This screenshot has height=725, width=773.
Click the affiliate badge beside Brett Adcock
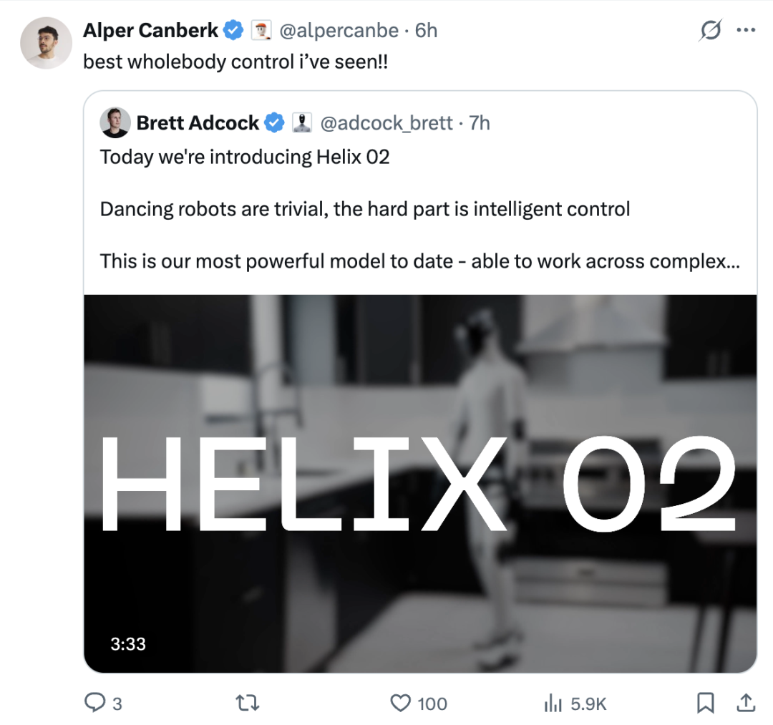click(302, 123)
